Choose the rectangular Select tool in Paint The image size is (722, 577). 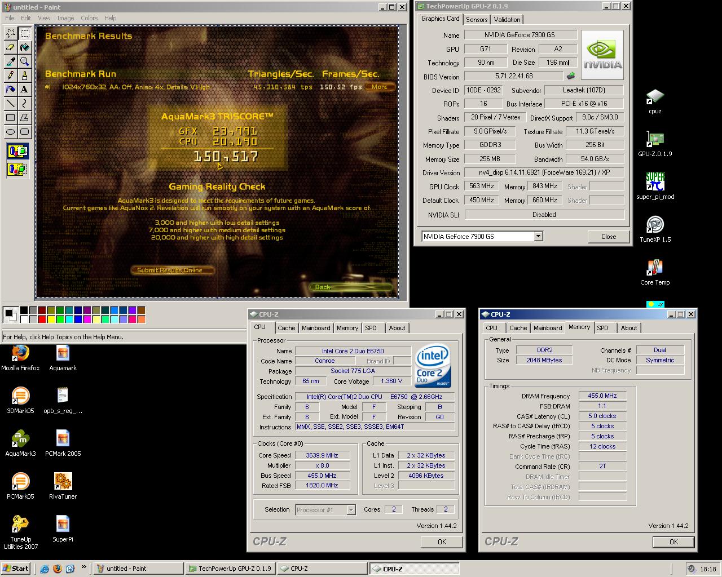pyautogui.click(x=24, y=33)
